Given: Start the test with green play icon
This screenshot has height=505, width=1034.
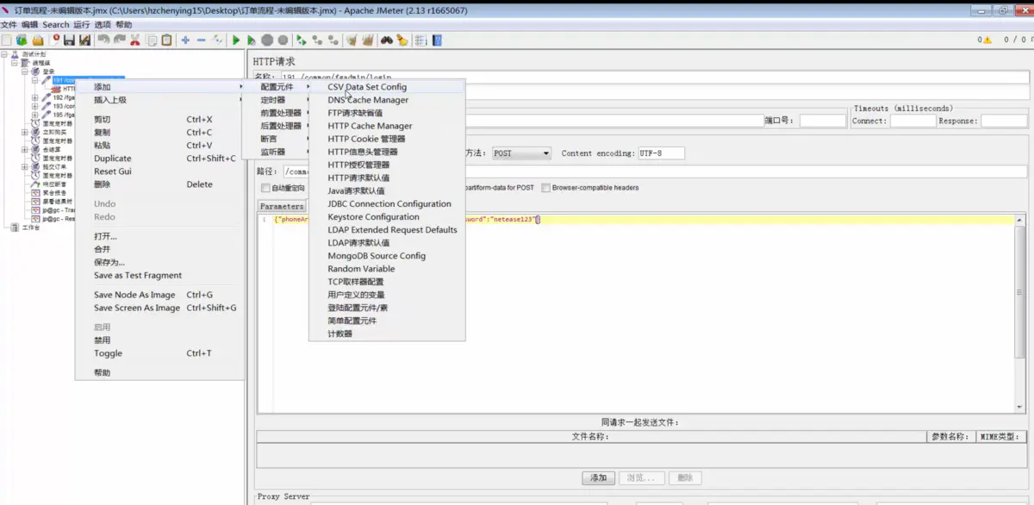Looking at the screenshot, I should 236,40.
